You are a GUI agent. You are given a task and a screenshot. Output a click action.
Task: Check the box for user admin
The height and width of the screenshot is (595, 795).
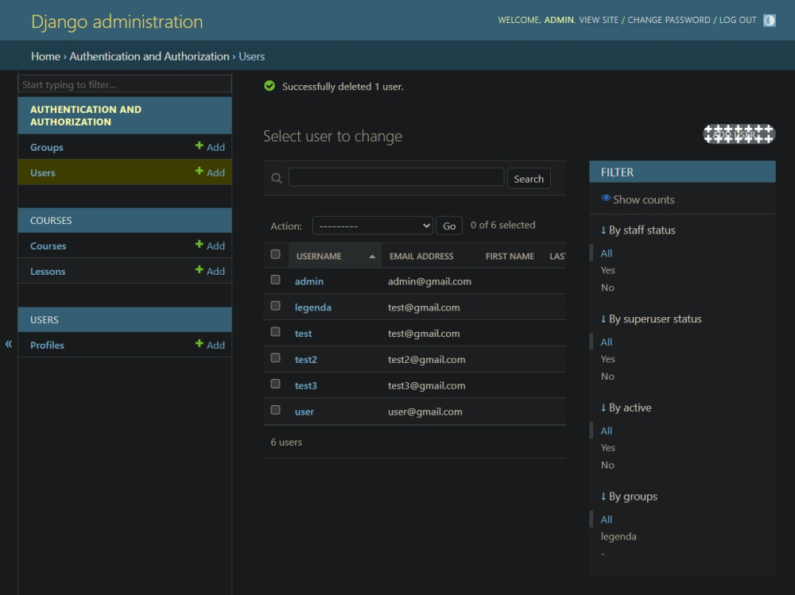point(275,280)
